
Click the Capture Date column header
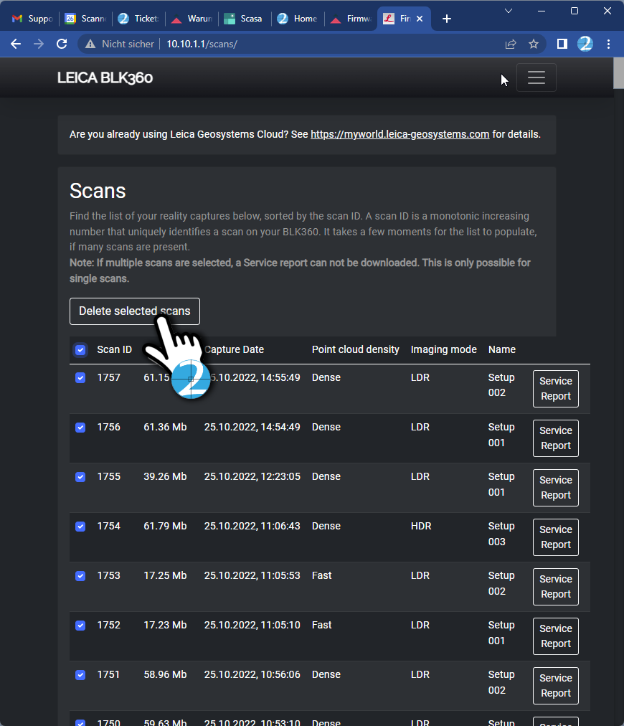click(235, 349)
